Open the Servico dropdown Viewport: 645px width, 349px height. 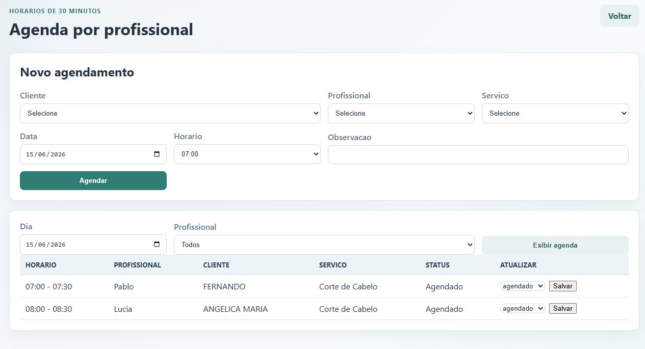pyautogui.click(x=555, y=113)
